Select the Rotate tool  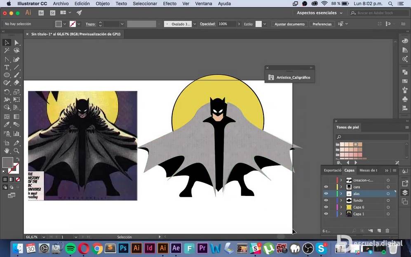click(x=7, y=92)
